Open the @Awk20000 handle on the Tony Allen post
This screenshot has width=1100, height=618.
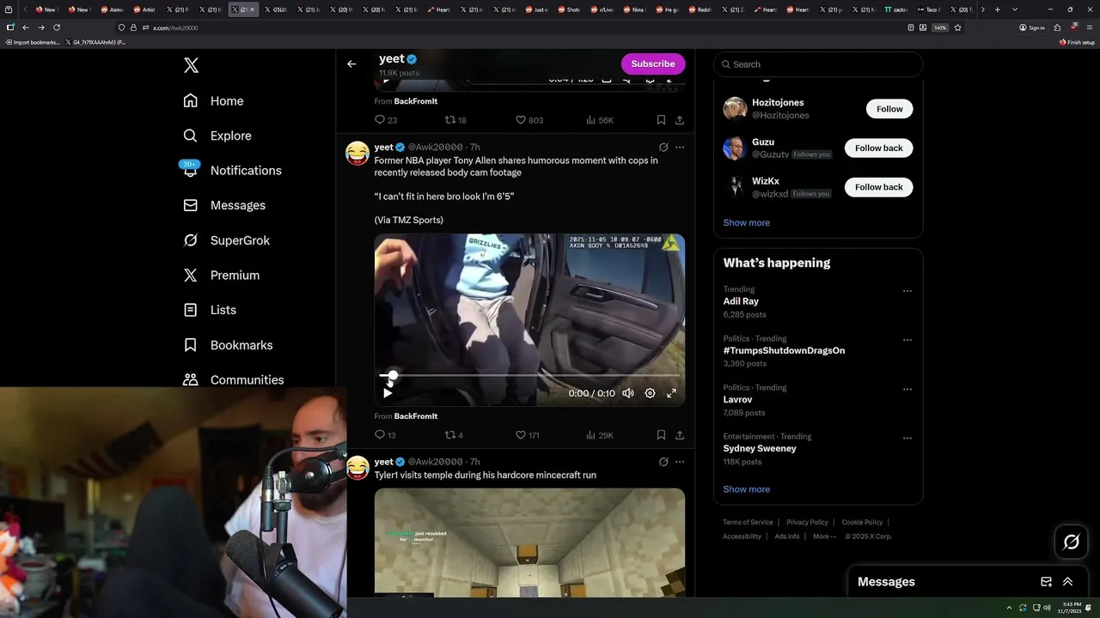435,147
